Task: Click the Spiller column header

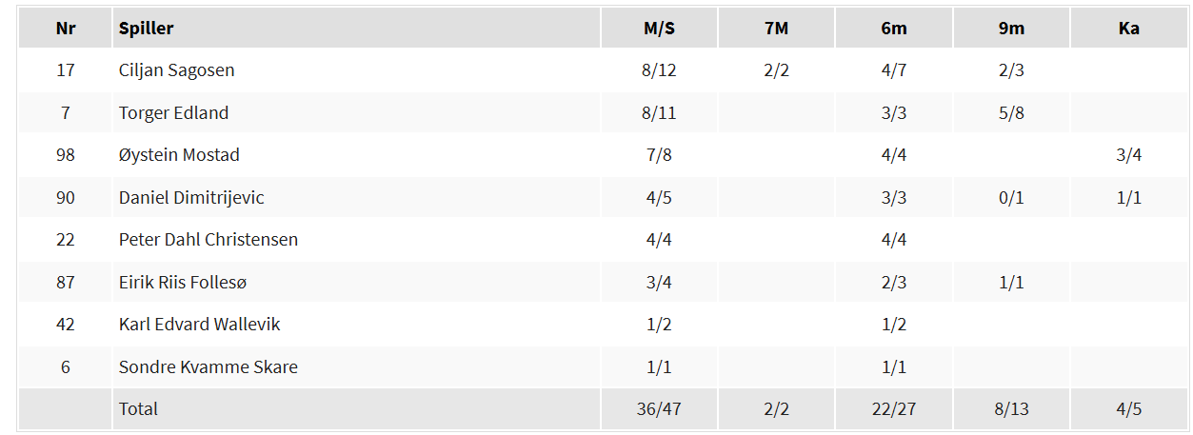Action: [147, 28]
